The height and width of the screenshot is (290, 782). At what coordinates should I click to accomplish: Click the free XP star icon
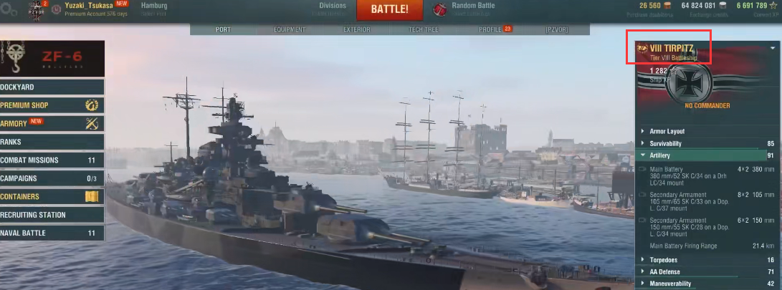tap(775, 6)
